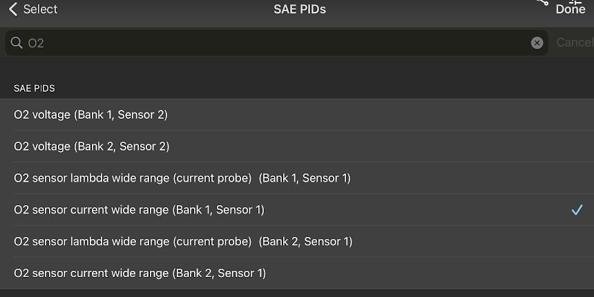The image size is (594, 297).
Task: Cancel the search
Action: click(574, 43)
